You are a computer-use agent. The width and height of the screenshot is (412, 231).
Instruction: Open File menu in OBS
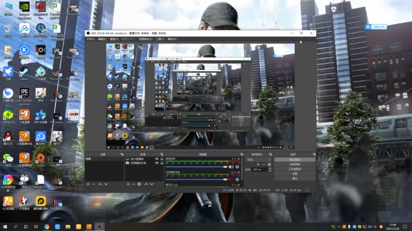pos(91,39)
